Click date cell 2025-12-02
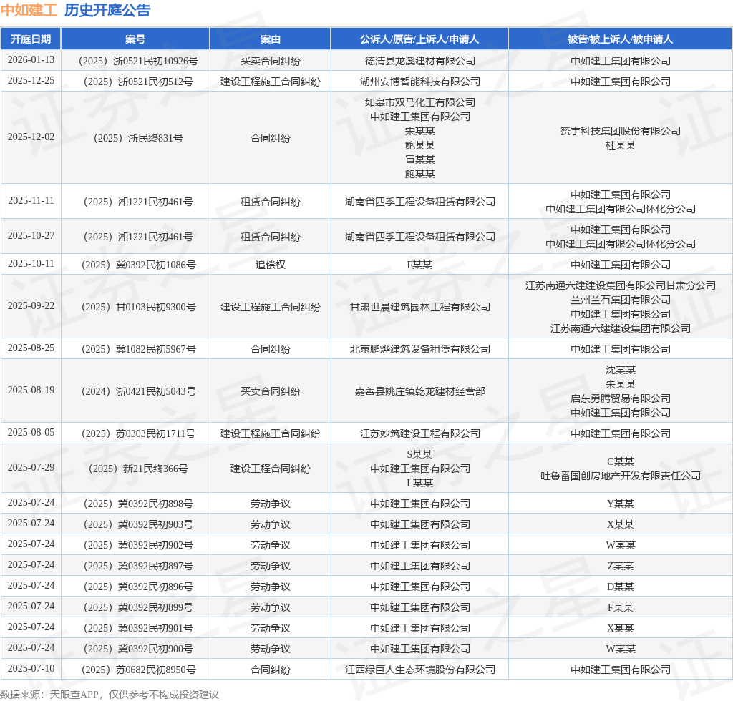This screenshot has width=733, height=701. click(x=31, y=137)
